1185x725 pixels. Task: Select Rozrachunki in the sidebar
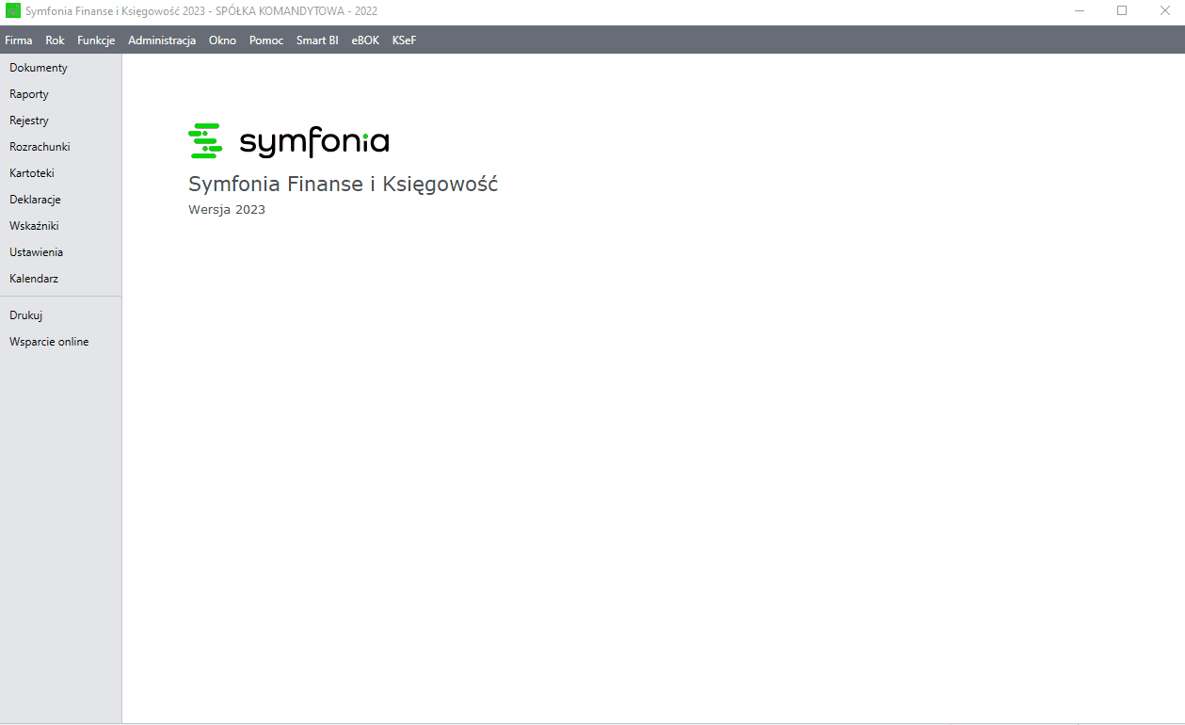coord(40,147)
